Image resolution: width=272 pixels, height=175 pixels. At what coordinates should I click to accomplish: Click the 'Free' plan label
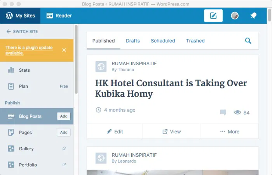(x=64, y=86)
